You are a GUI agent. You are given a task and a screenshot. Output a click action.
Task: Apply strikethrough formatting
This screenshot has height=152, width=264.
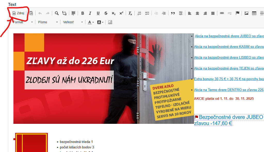[x=106, y=13]
